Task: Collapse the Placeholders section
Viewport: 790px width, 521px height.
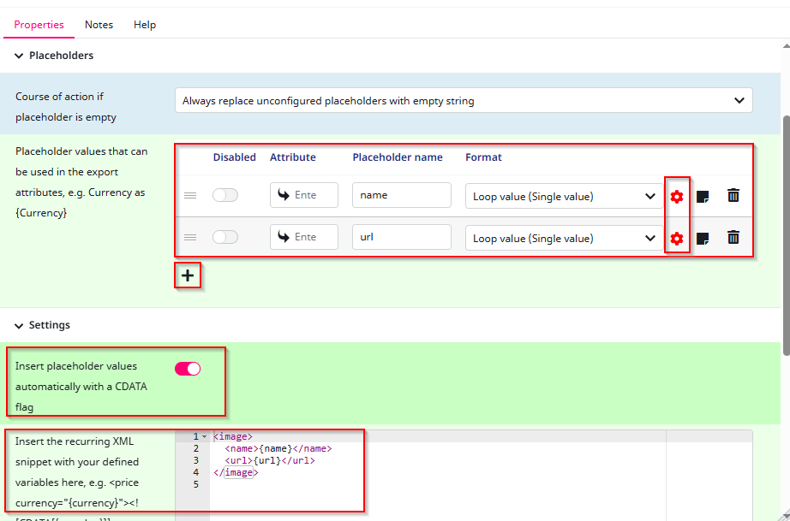Action: 20,56
